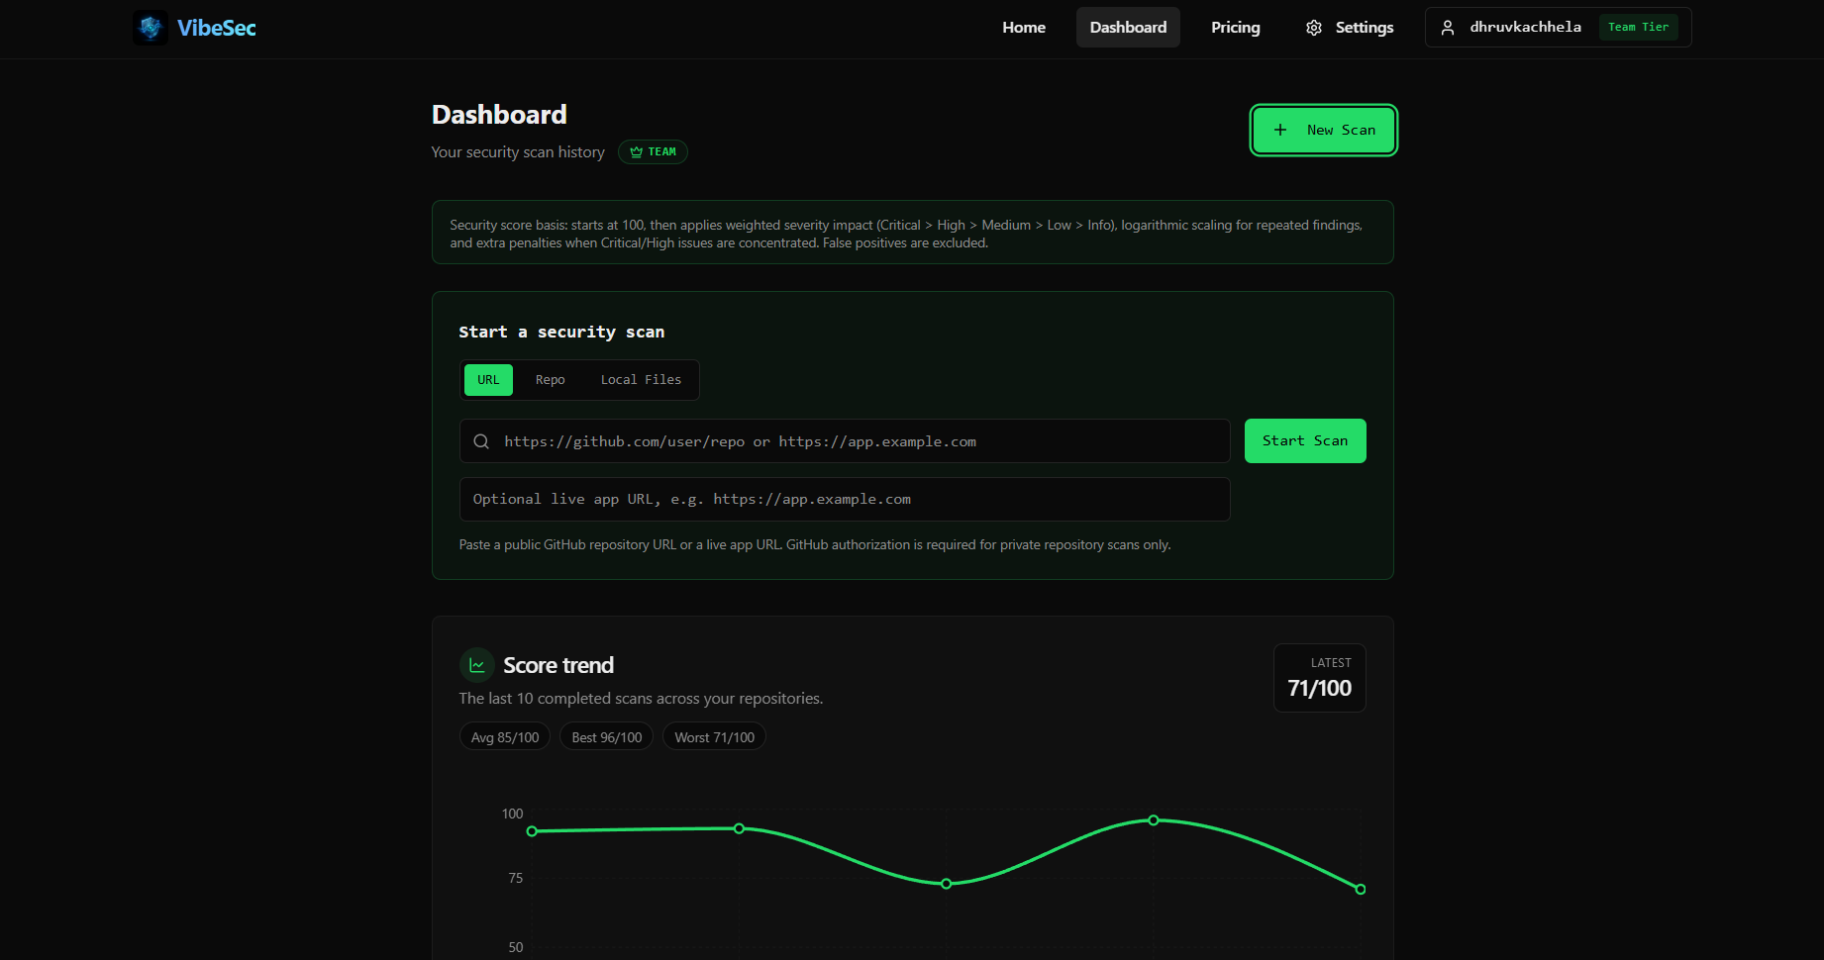Focus the GitHub repo URL input field
The width and height of the screenshot is (1824, 960).
click(845, 441)
